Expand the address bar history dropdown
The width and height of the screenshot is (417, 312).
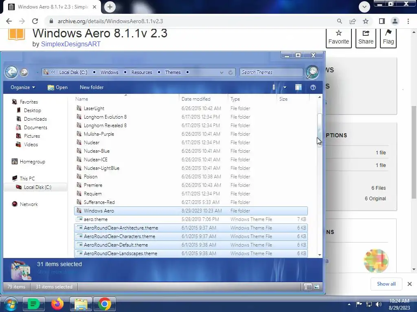222,72
